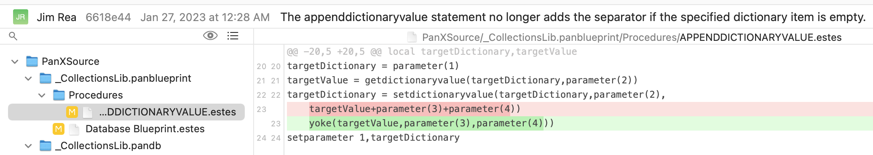The image size is (873, 155).
Task: Click the JR author avatar icon
Action: tap(21, 17)
